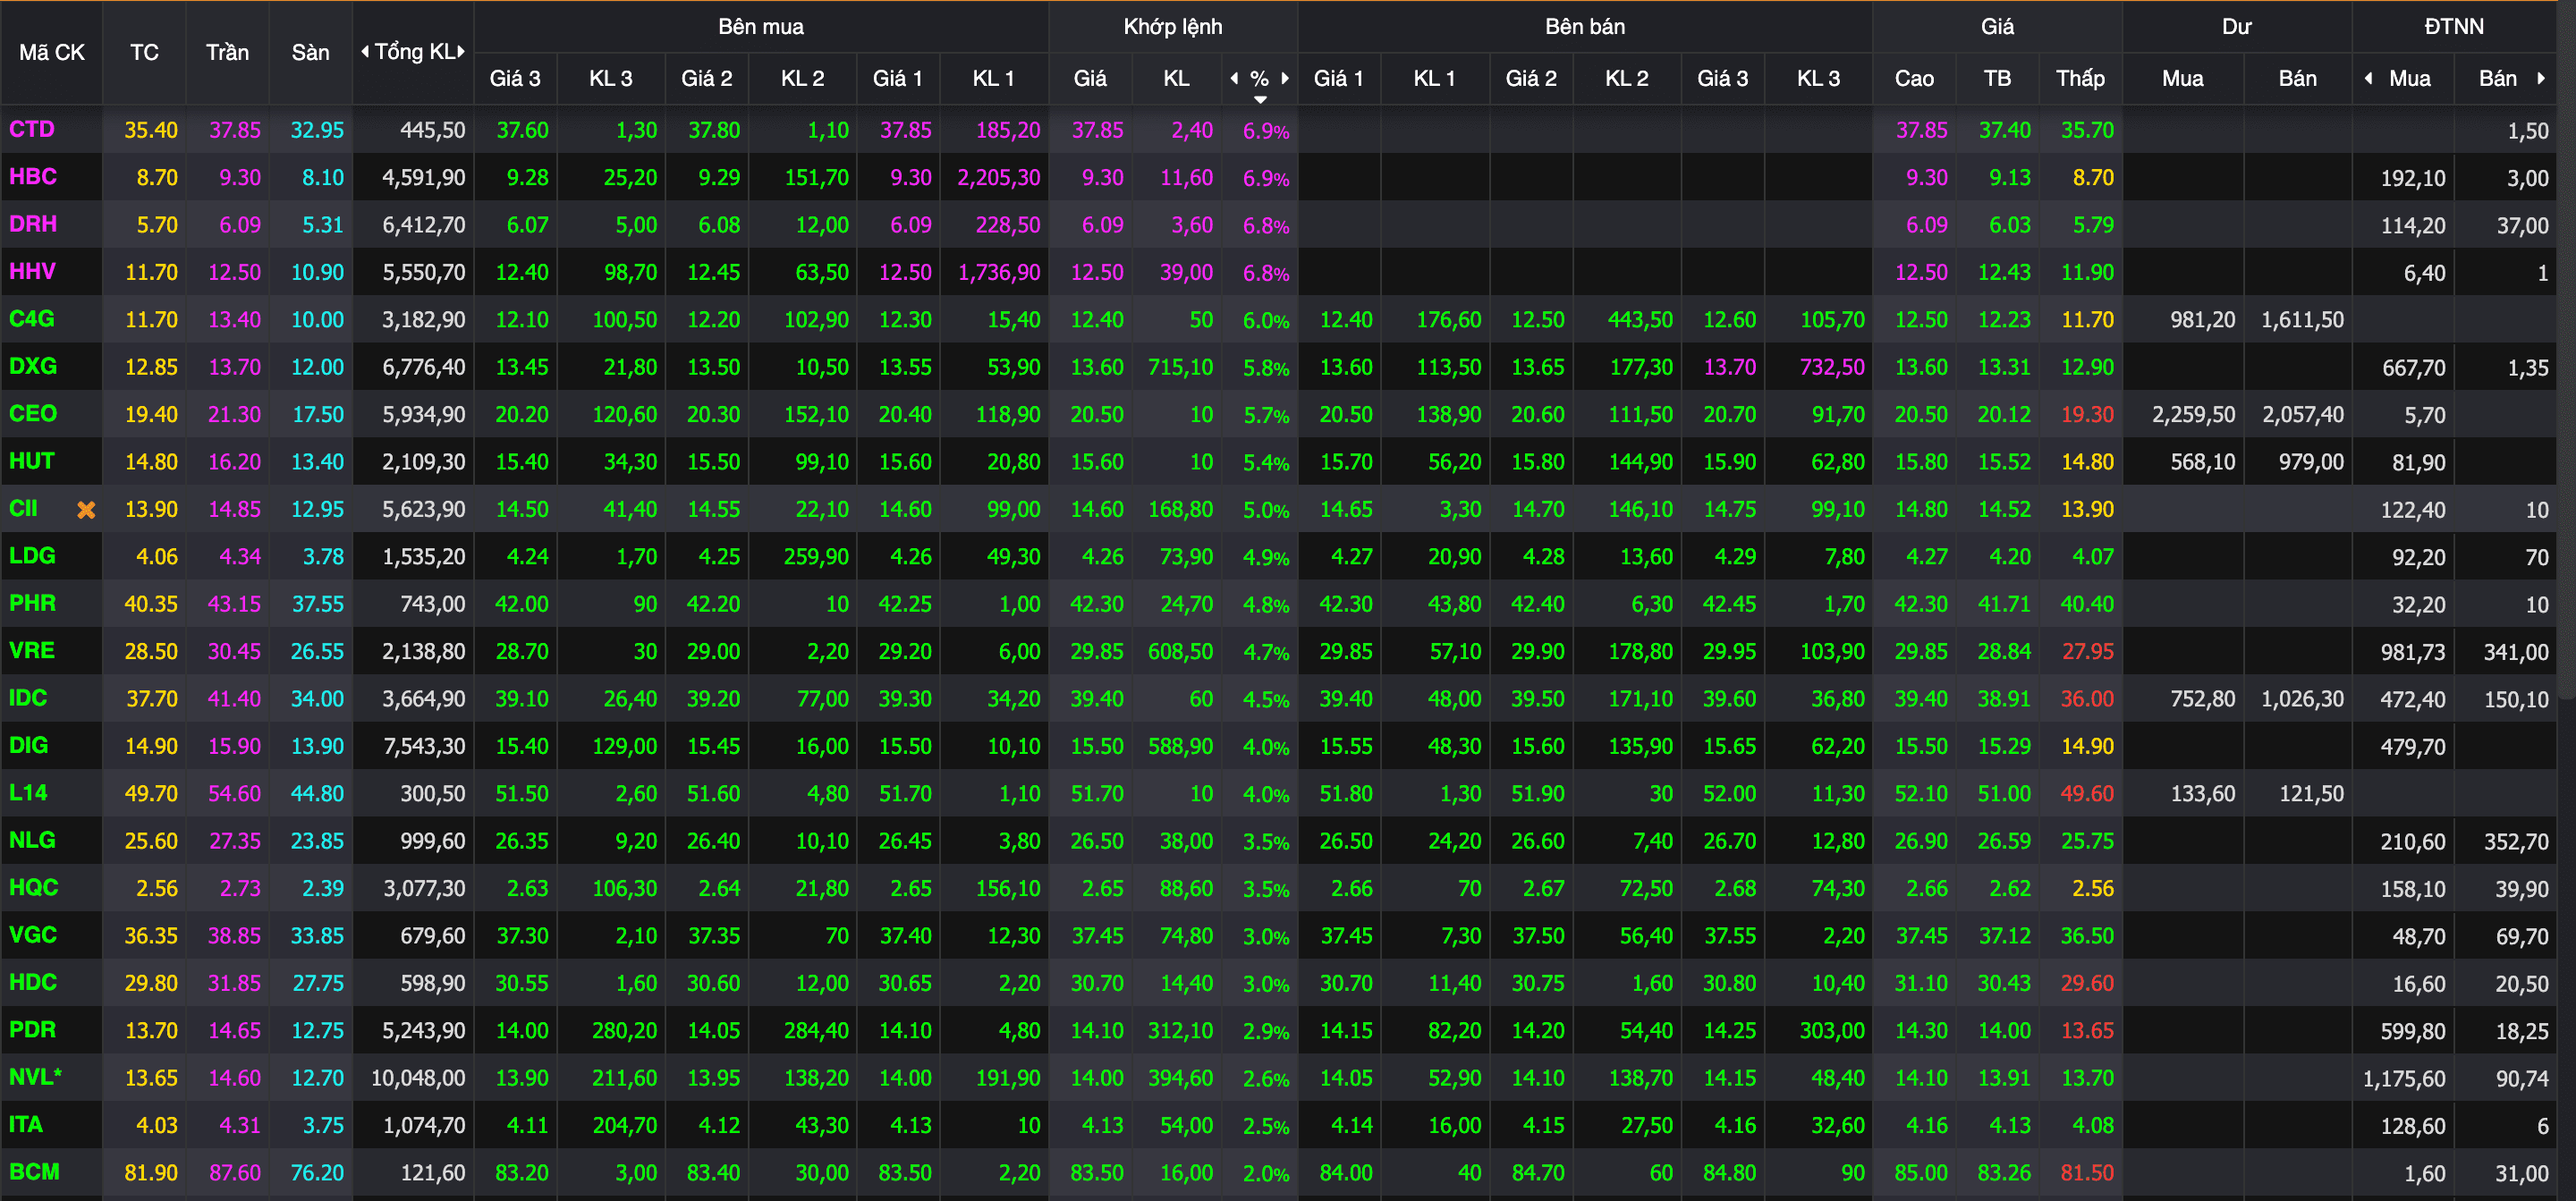The image size is (2576, 1201).
Task: Click BCM highest price 85.00
Action: tap(1921, 1173)
